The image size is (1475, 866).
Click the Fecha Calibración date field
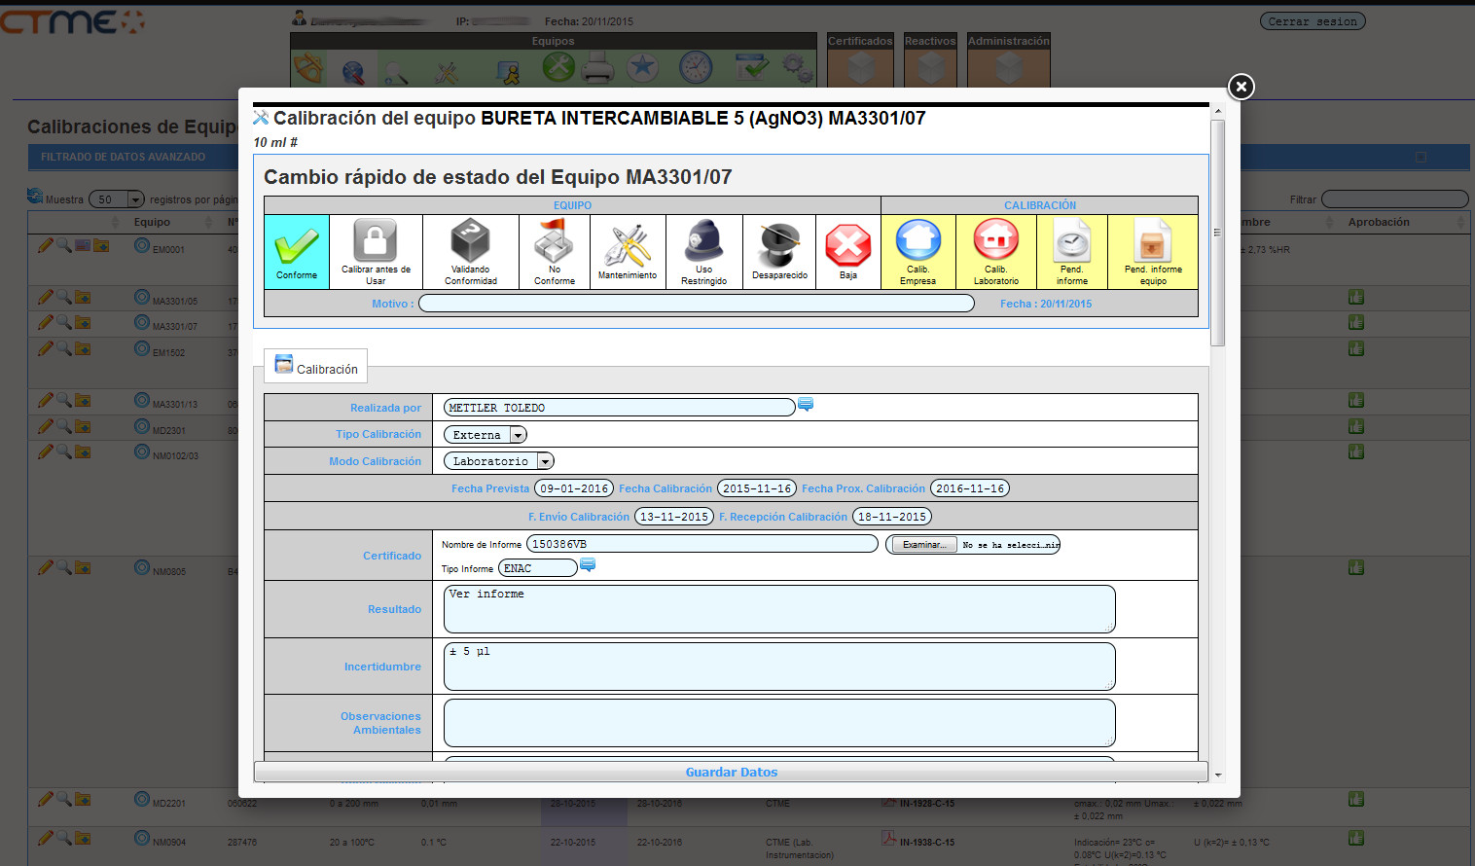pos(757,488)
